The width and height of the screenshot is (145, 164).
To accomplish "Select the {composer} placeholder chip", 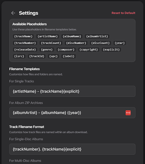I will point(66,49).
